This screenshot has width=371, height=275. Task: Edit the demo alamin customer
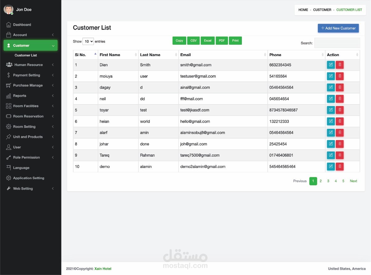point(331,166)
